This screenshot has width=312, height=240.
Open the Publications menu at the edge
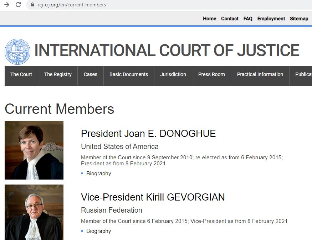coord(301,76)
